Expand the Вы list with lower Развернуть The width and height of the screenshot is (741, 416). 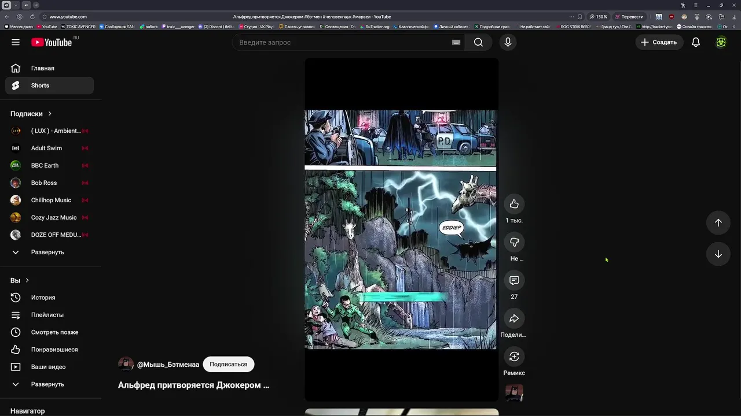pos(50,384)
